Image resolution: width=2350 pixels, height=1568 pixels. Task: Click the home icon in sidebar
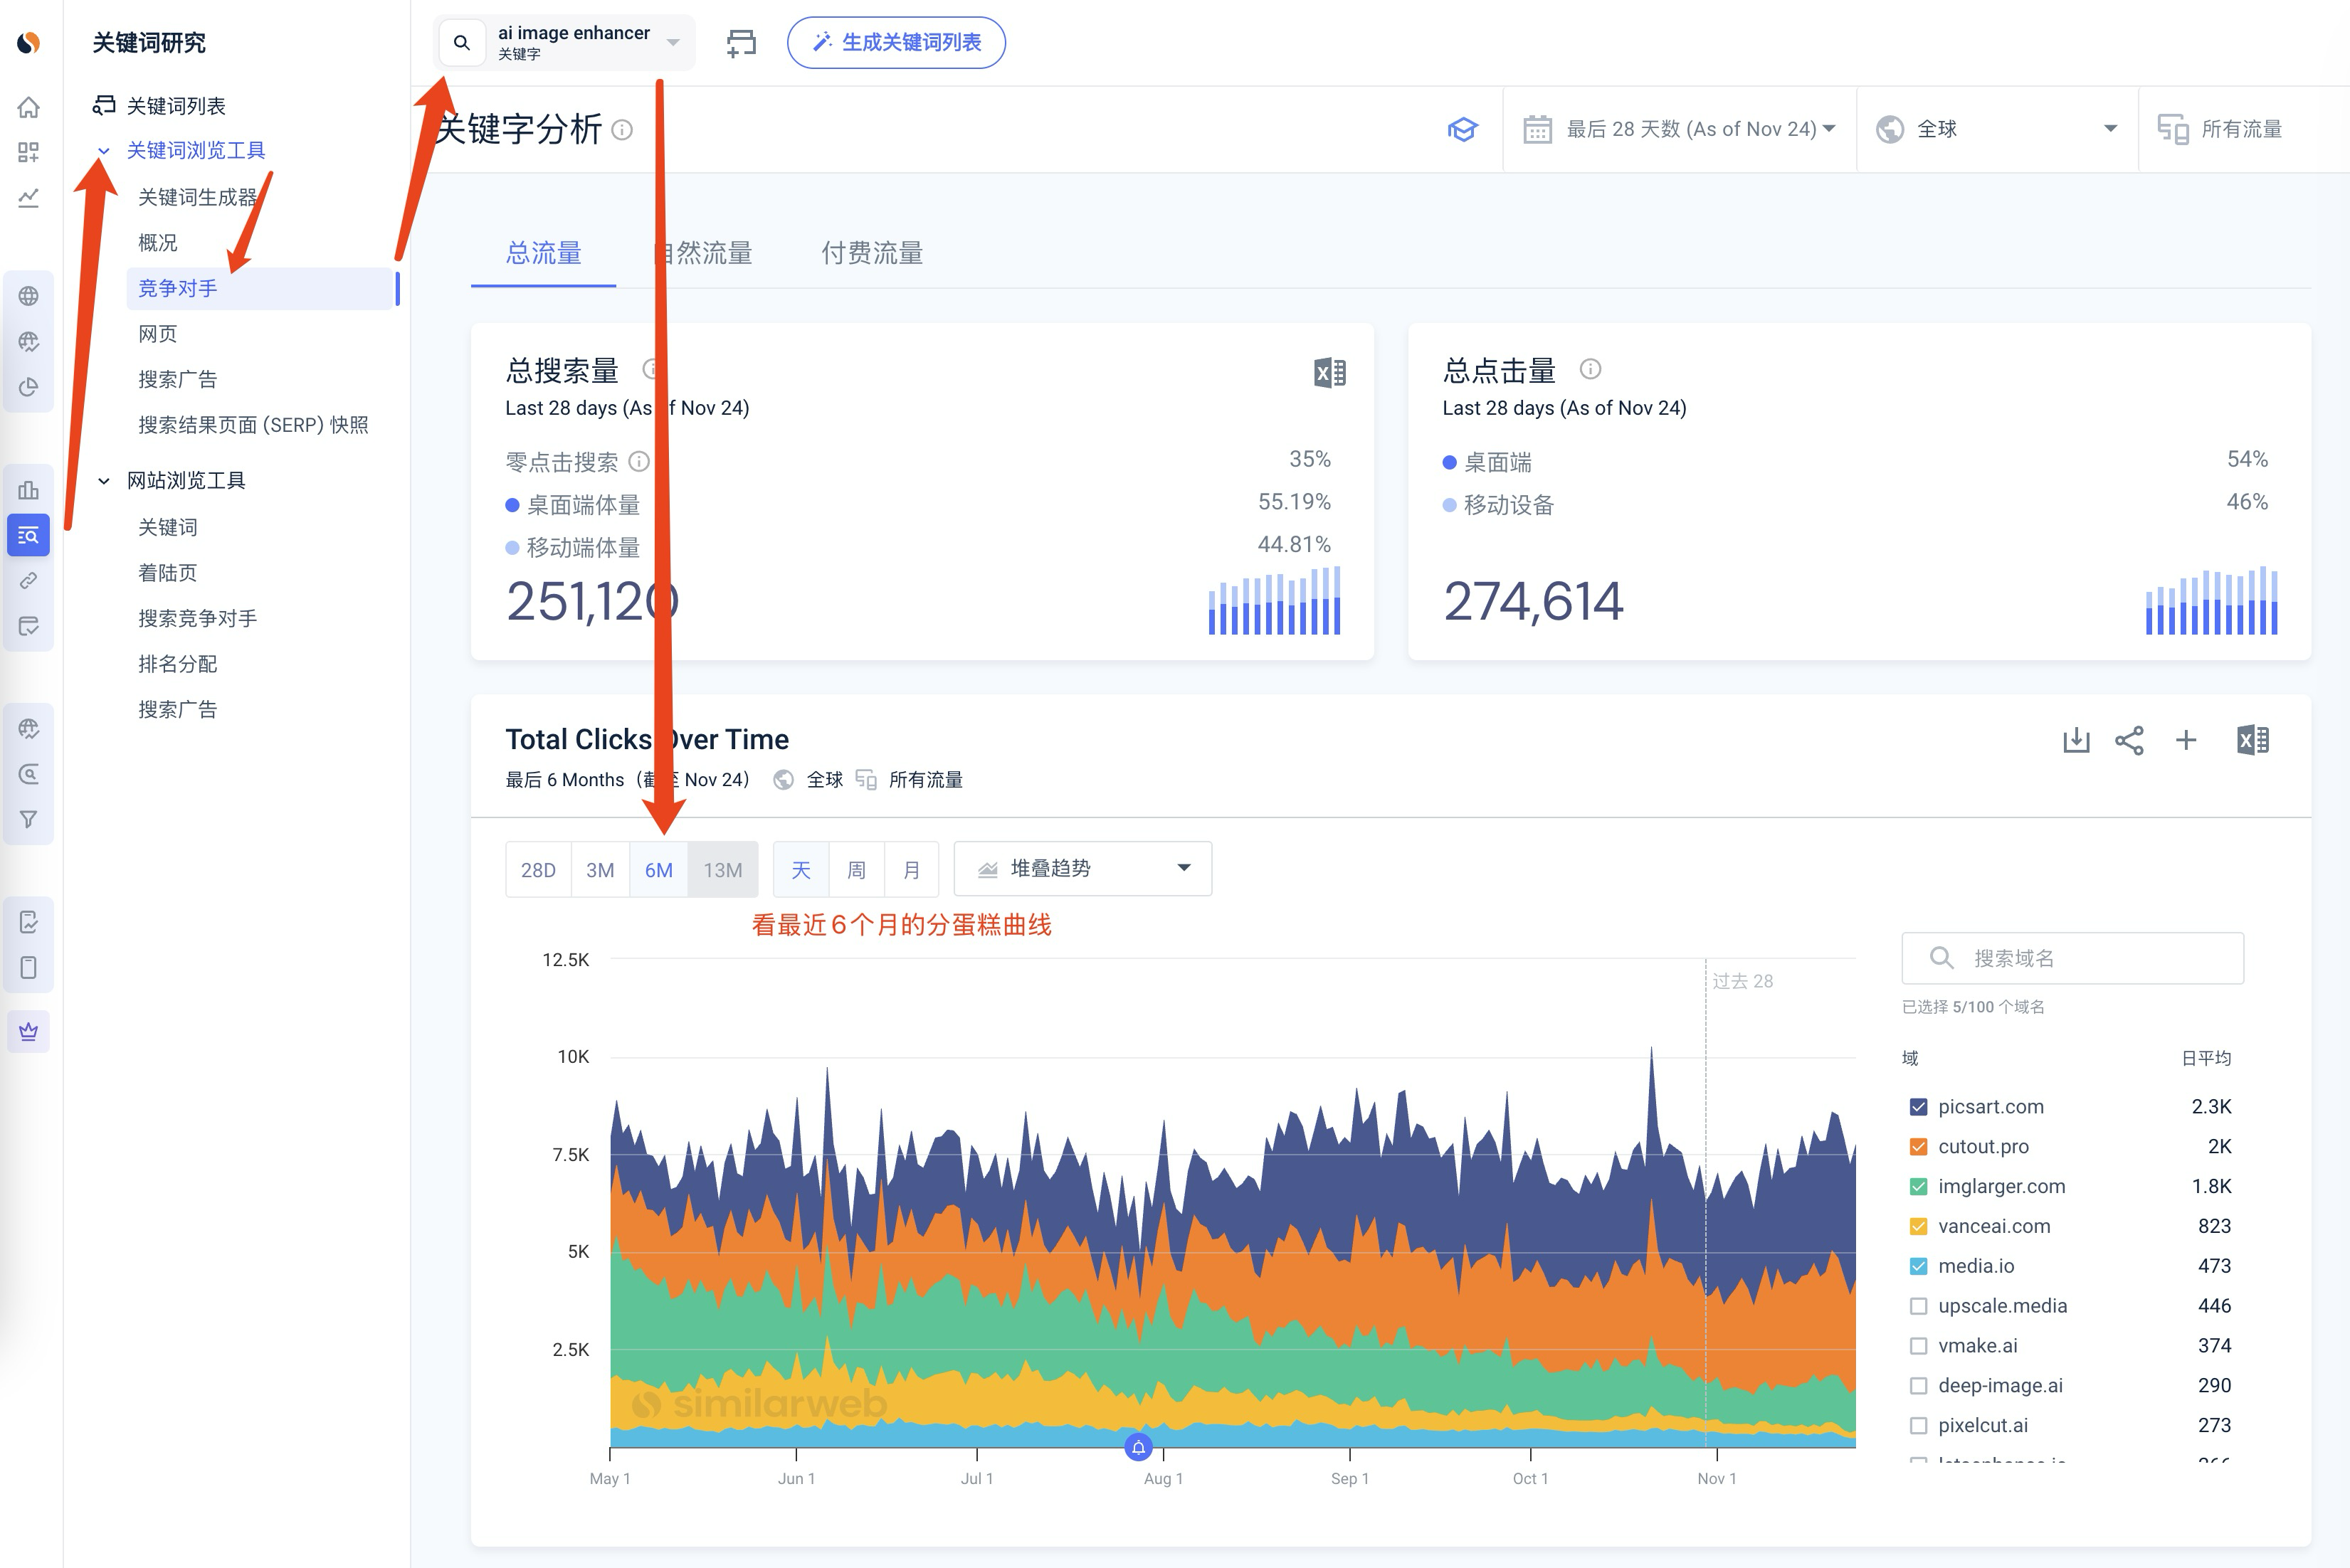click(x=29, y=107)
